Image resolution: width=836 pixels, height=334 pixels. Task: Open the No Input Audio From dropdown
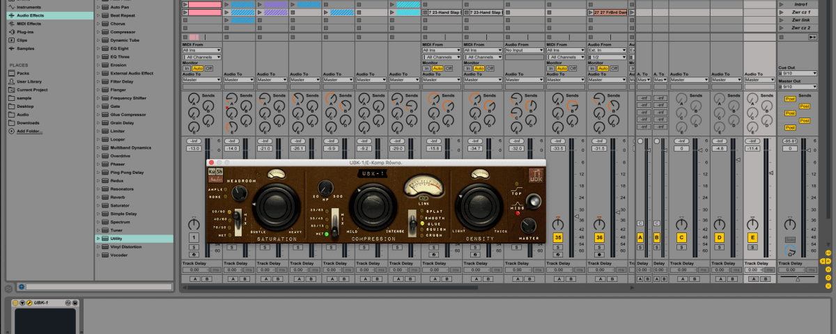tap(524, 50)
